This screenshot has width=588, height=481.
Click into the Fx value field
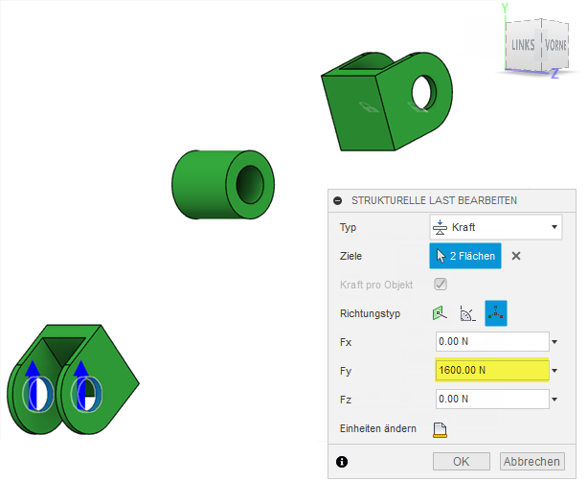[492, 341]
